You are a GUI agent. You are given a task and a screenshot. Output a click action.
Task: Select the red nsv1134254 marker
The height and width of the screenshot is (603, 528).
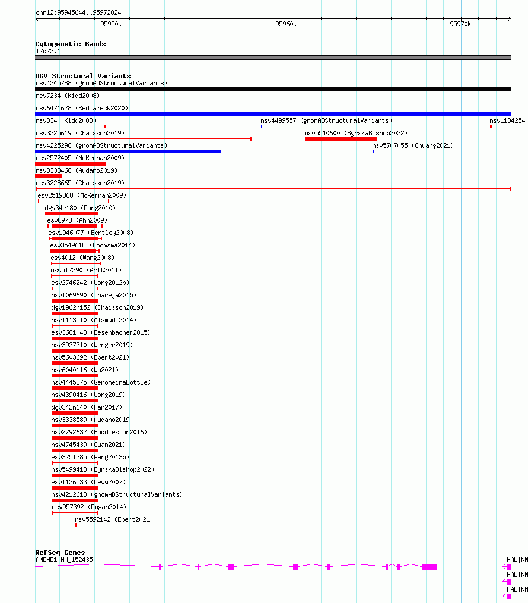pos(491,126)
